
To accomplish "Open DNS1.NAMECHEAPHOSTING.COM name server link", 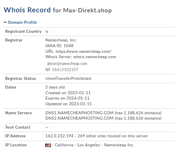I will coord(80,113).
